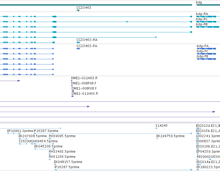Select the ESG016b.E21 label

(x=208, y=146)
